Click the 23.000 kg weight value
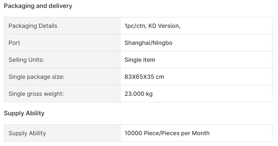The image size is (278, 146). pos(138,94)
